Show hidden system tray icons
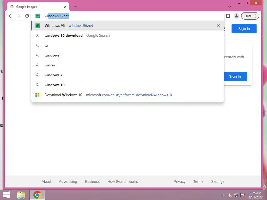Image resolution: width=267 pixels, height=200 pixels. 223,195
